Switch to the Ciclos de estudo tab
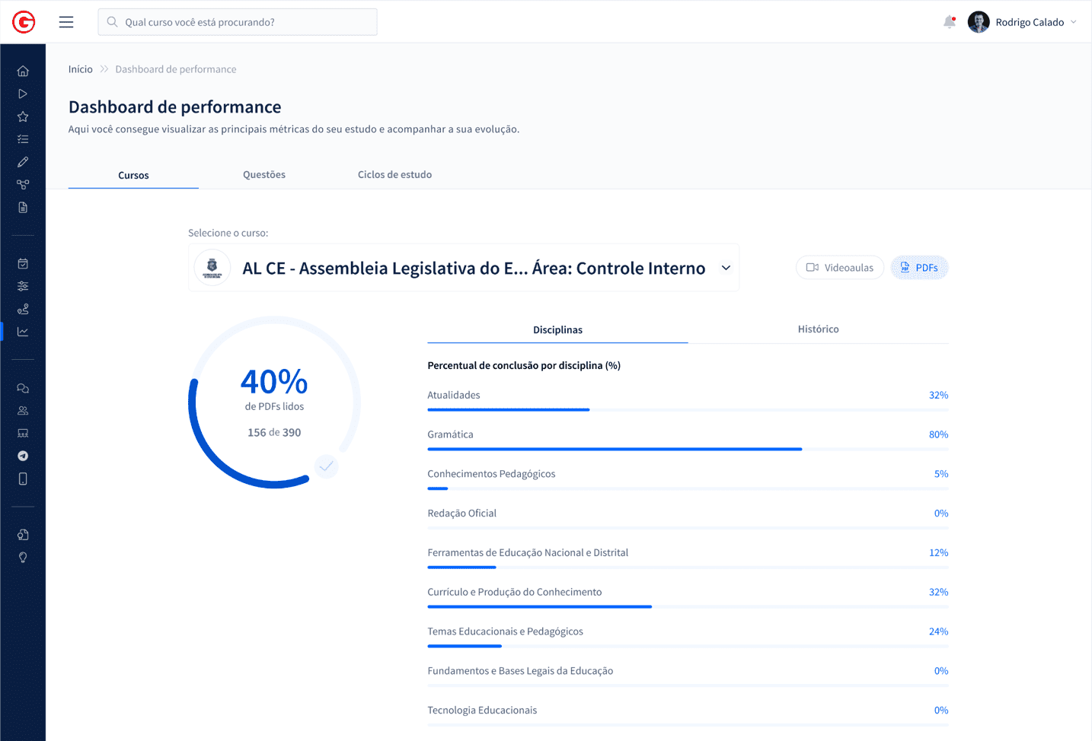The width and height of the screenshot is (1092, 741). (394, 175)
